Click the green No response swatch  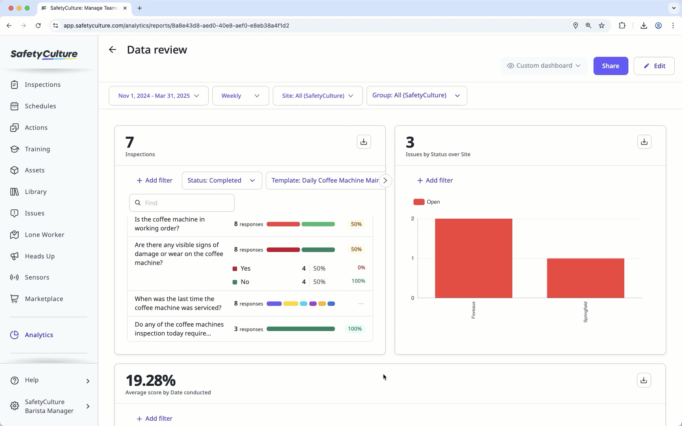tap(235, 282)
